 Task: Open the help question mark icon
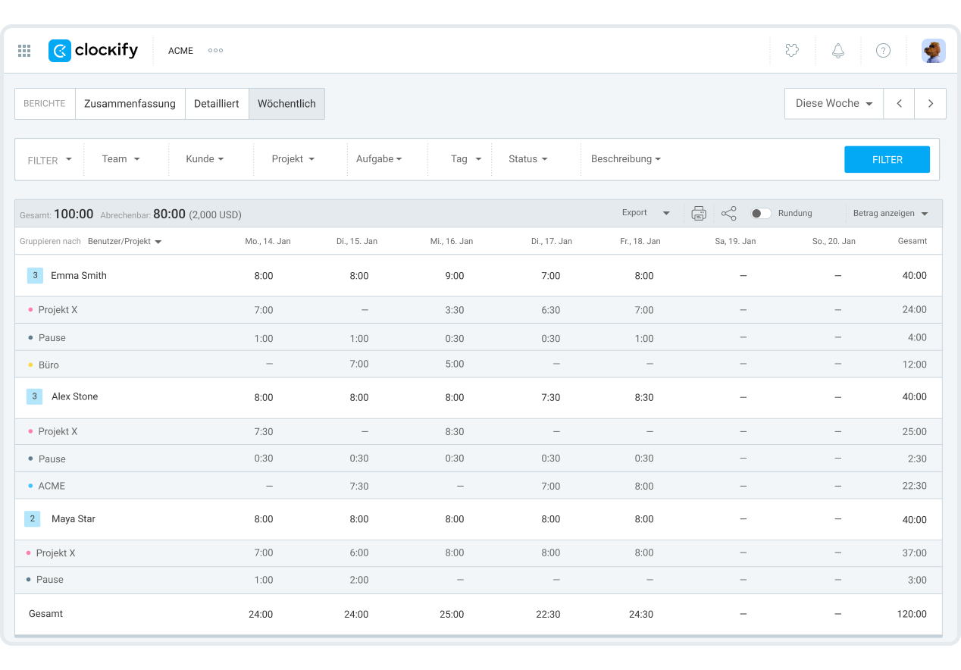pos(883,51)
